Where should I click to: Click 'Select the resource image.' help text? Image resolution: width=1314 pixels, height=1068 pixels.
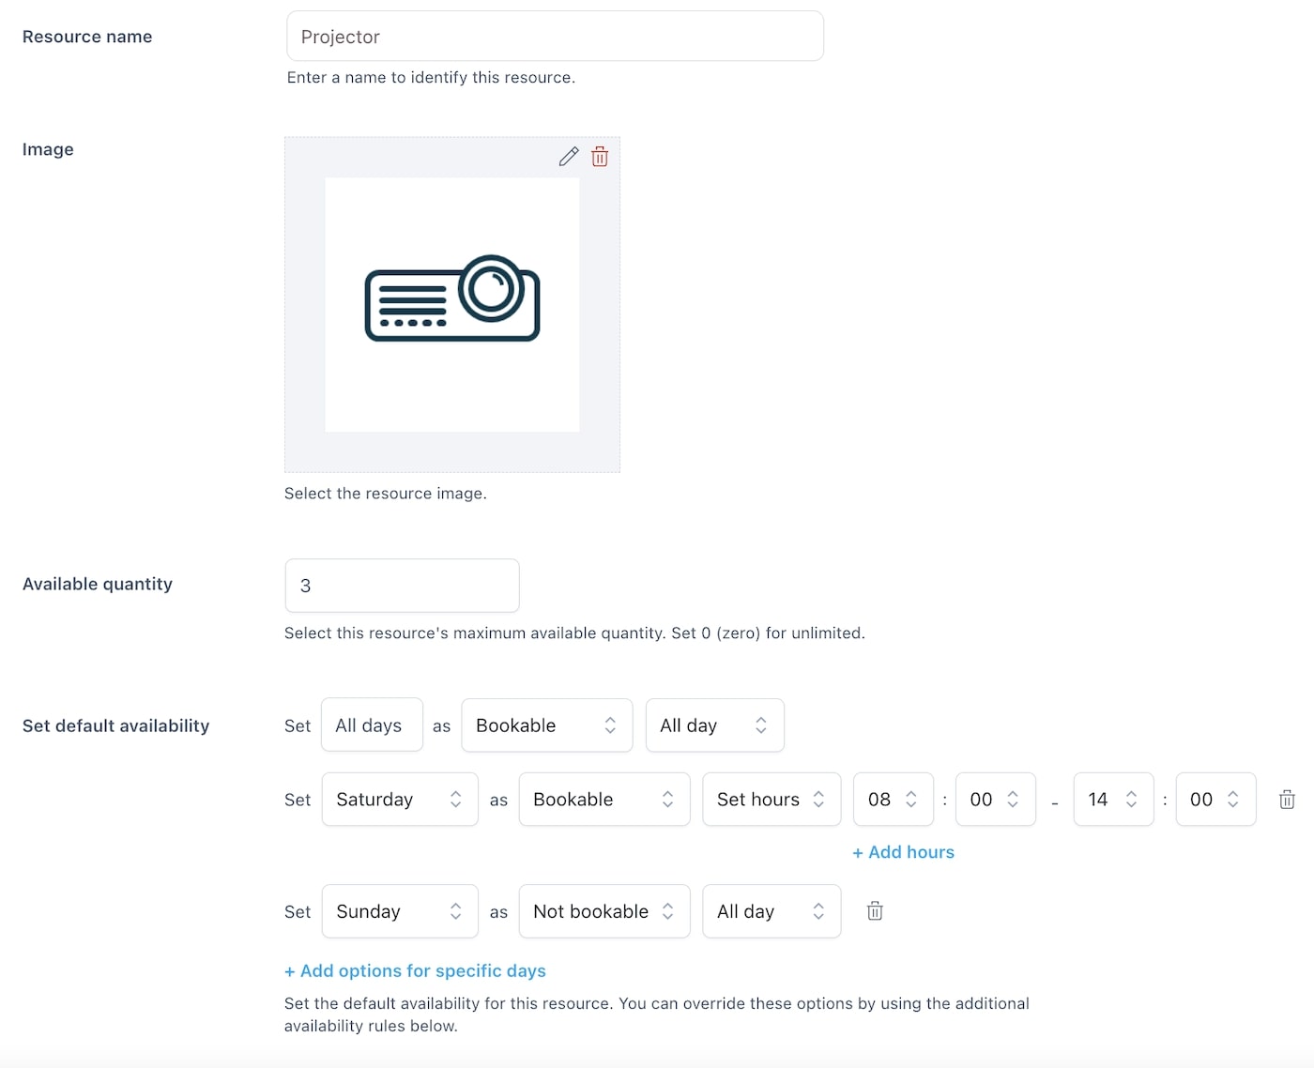(386, 494)
